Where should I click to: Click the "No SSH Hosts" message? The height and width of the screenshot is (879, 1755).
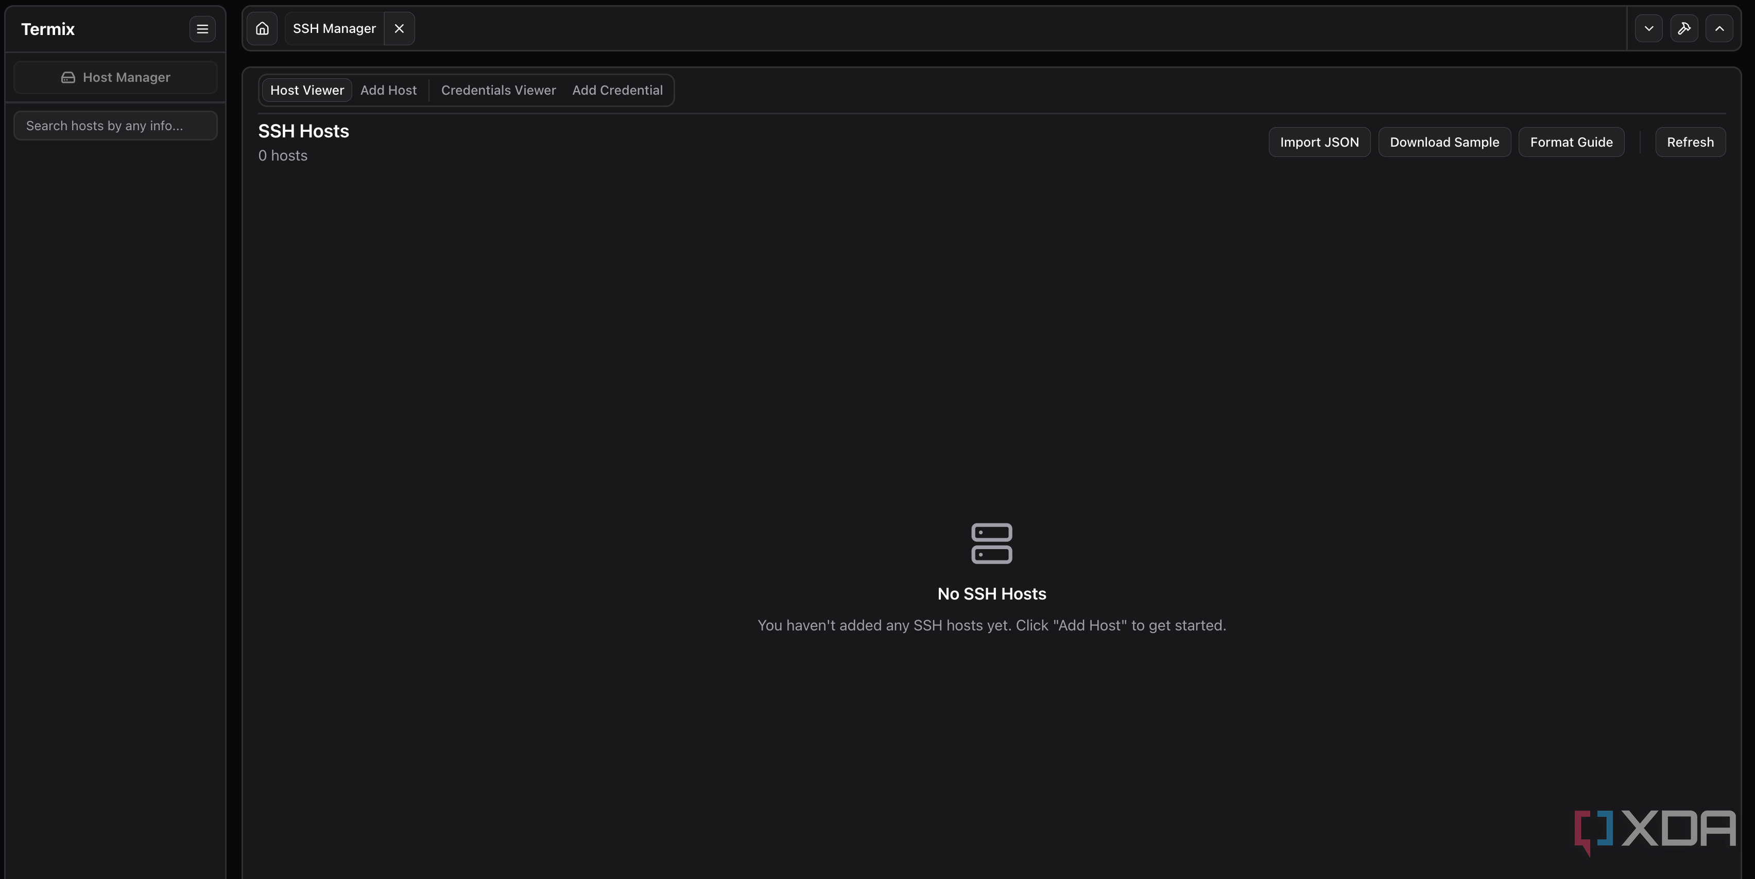tap(992, 594)
